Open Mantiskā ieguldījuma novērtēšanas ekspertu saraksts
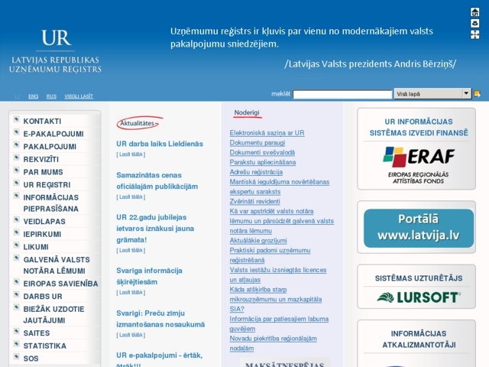This screenshot has width=489, height=367. click(280, 187)
